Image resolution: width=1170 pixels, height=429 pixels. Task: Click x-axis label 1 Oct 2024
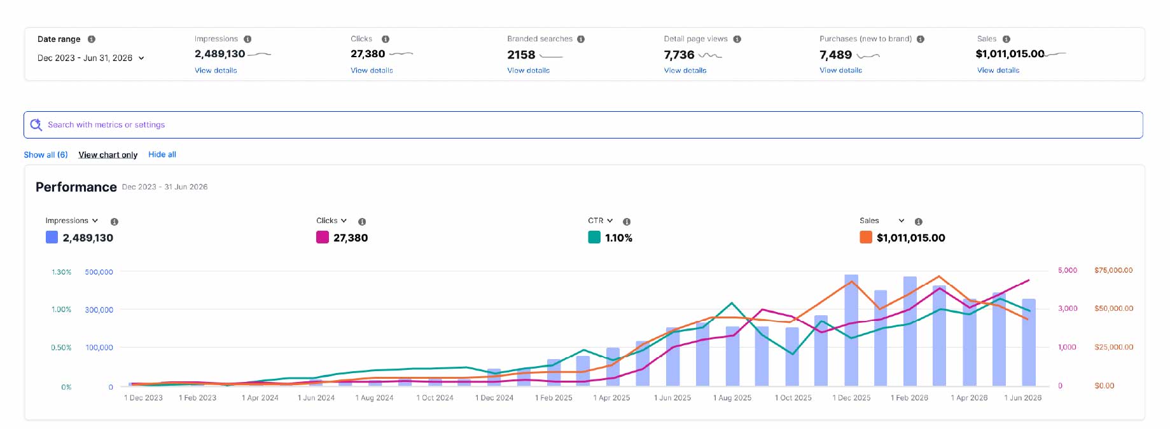[x=435, y=398]
